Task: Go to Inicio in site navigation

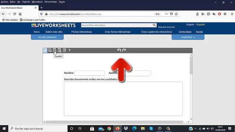Action: coord(37,32)
